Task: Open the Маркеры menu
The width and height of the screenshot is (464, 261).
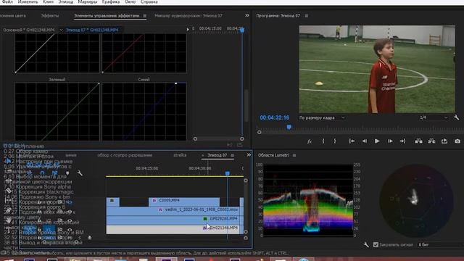Action: tap(87, 1)
